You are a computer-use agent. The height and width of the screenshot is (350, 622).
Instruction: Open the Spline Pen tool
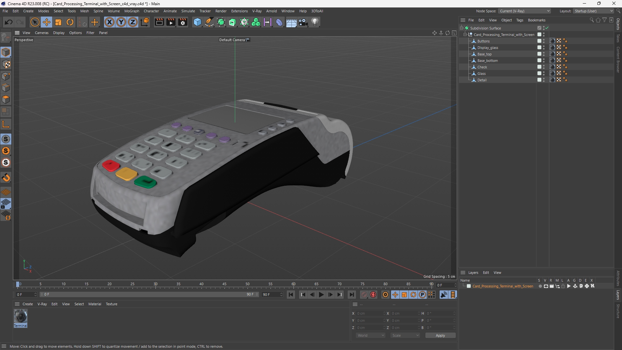point(209,22)
